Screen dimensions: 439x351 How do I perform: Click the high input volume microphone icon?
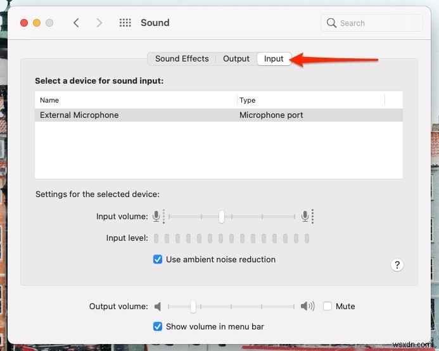pyautogui.click(x=305, y=216)
